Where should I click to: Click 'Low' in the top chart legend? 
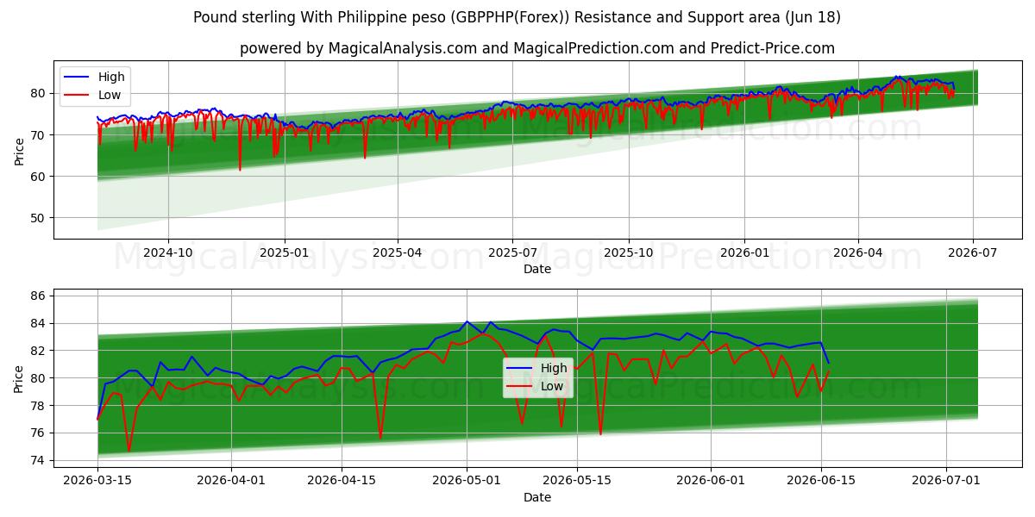pyautogui.click(x=110, y=95)
